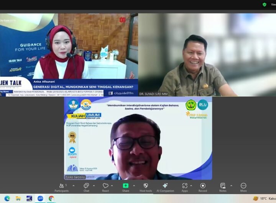Expand the React options arrow
The width and height of the screenshot is (276, 203).
click(112, 186)
